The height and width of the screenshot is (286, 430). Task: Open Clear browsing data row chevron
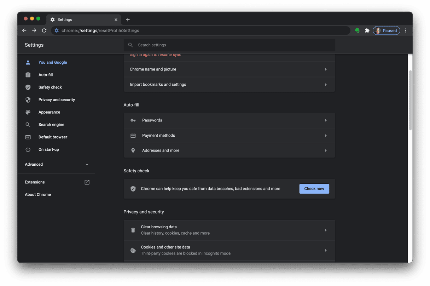(x=326, y=230)
